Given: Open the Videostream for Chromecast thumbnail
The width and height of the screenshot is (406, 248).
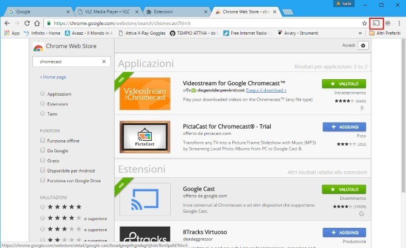Looking at the screenshot, I should click(144, 93).
